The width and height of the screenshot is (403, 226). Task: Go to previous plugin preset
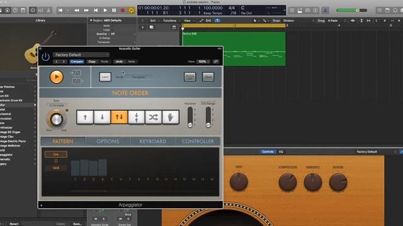(x=57, y=62)
